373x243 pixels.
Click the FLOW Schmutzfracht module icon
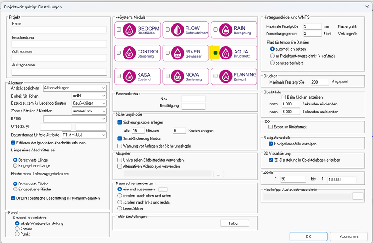click(178, 30)
